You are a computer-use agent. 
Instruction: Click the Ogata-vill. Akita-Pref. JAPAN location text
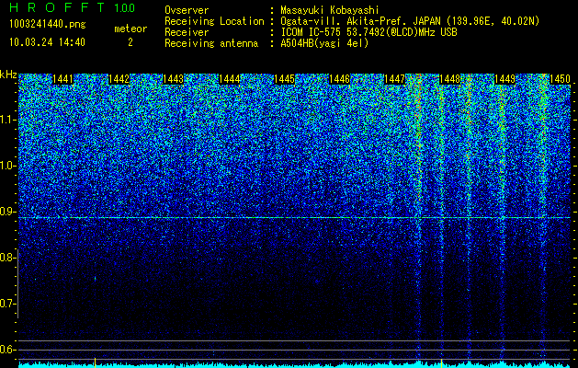pyautogui.click(x=410, y=21)
